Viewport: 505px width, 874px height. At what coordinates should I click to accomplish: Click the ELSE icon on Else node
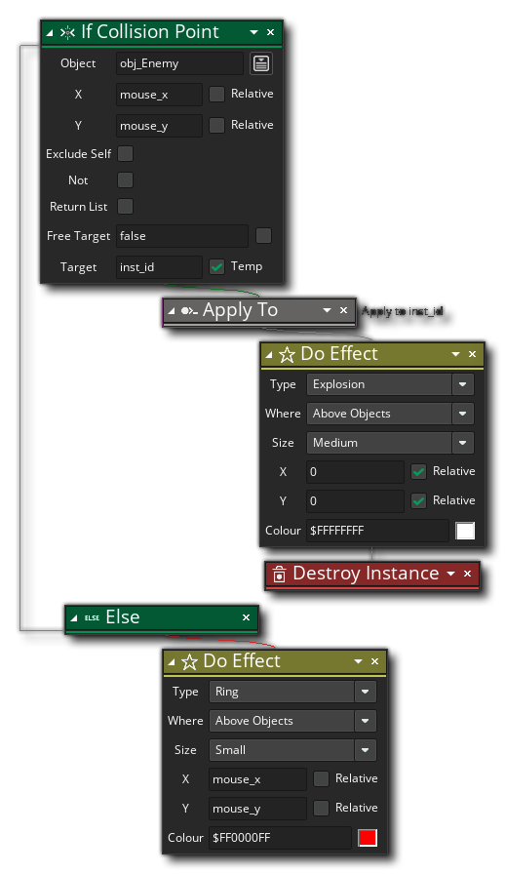click(92, 617)
